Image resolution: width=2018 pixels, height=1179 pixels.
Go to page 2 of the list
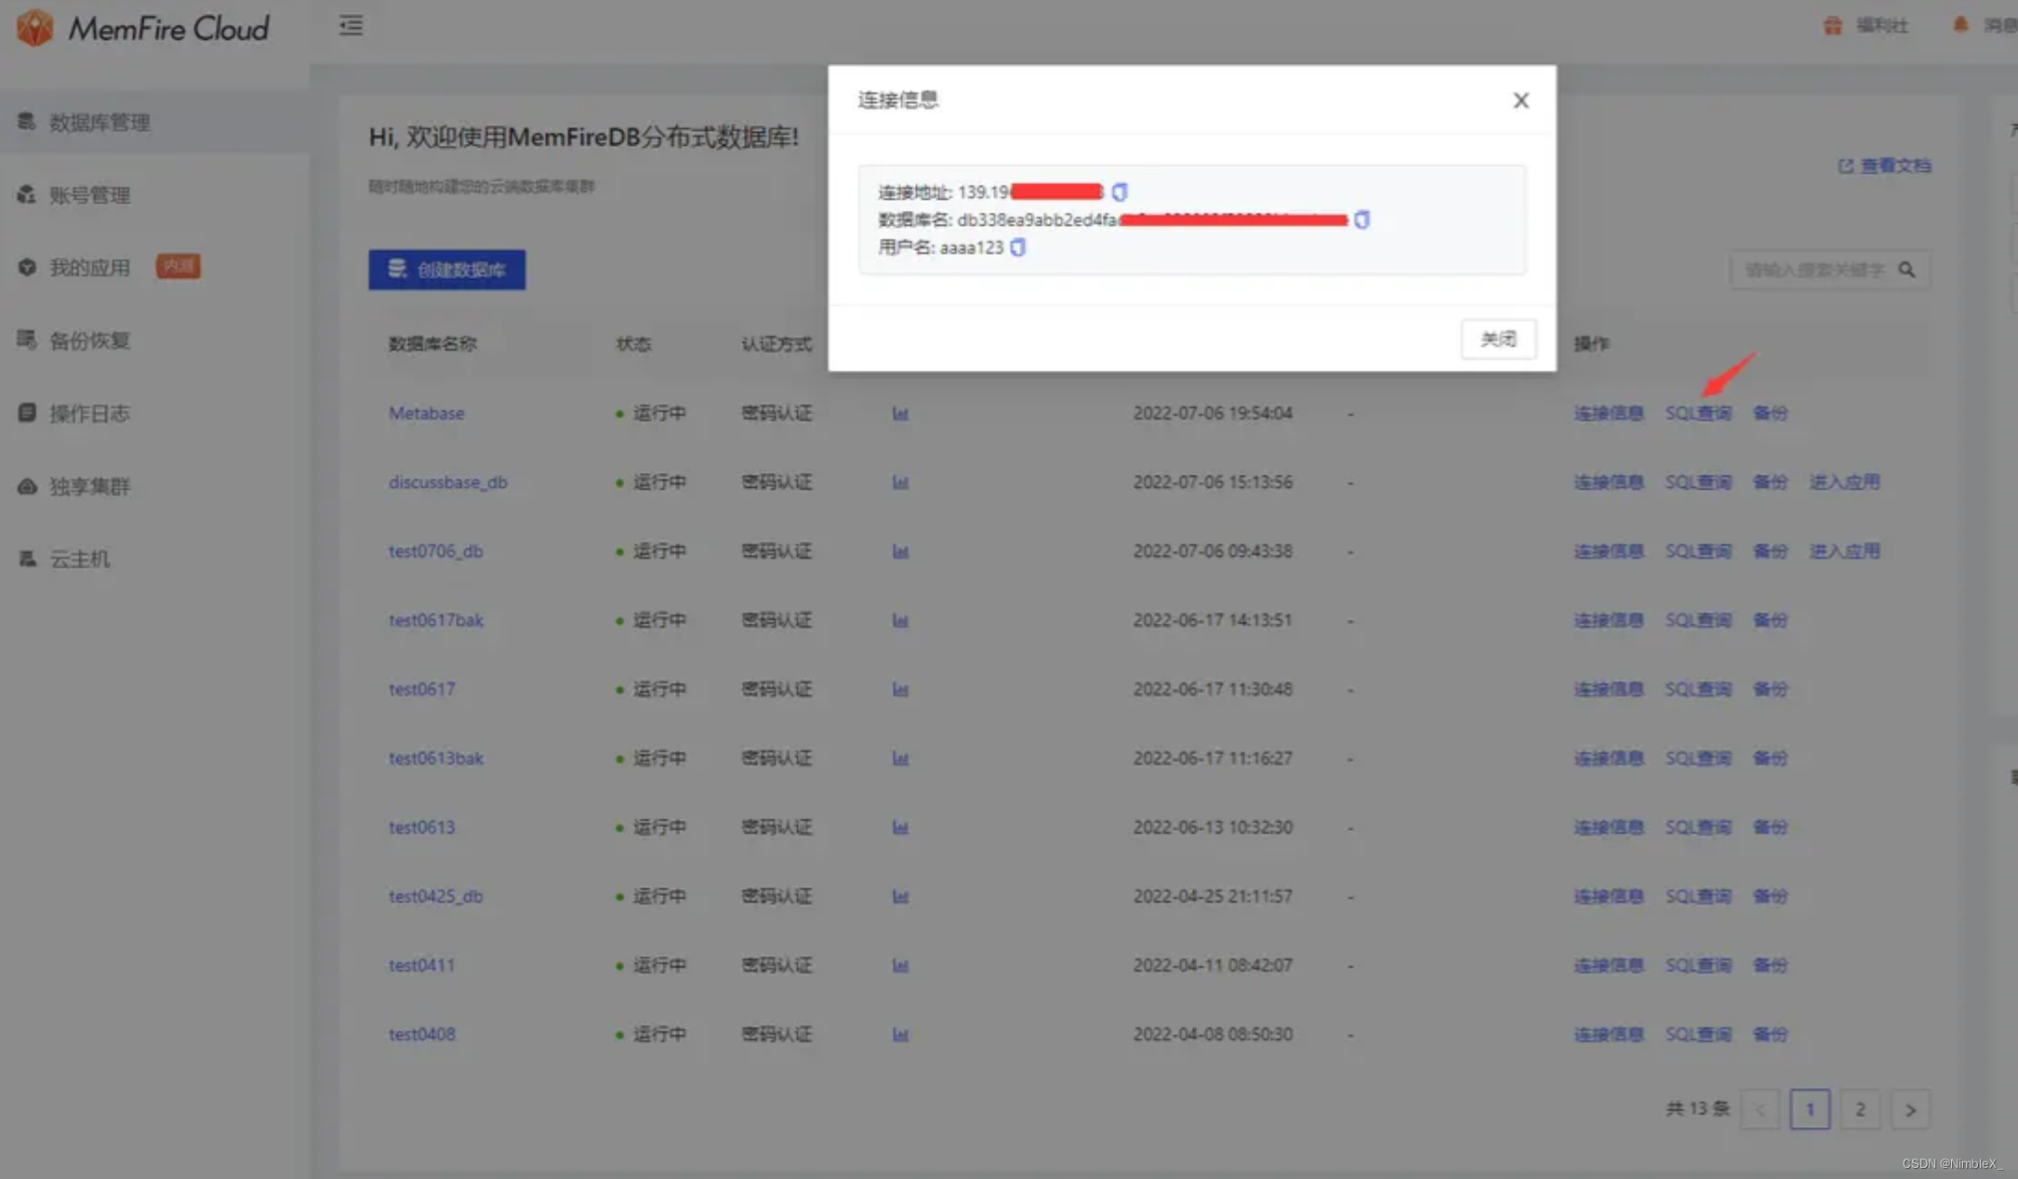point(1860,1109)
